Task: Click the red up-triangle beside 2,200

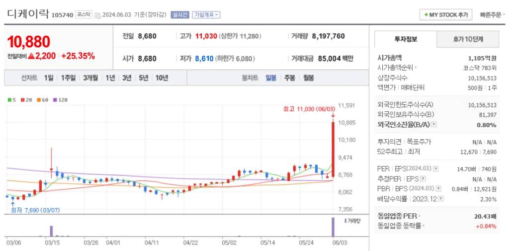Action: pyautogui.click(x=31, y=56)
